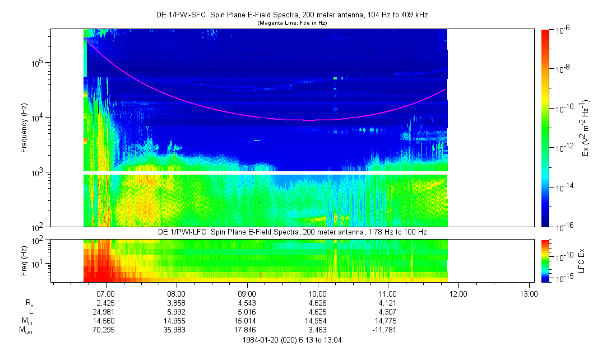
Task: Select the MLT ephemeris row label
Action: click(27, 321)
